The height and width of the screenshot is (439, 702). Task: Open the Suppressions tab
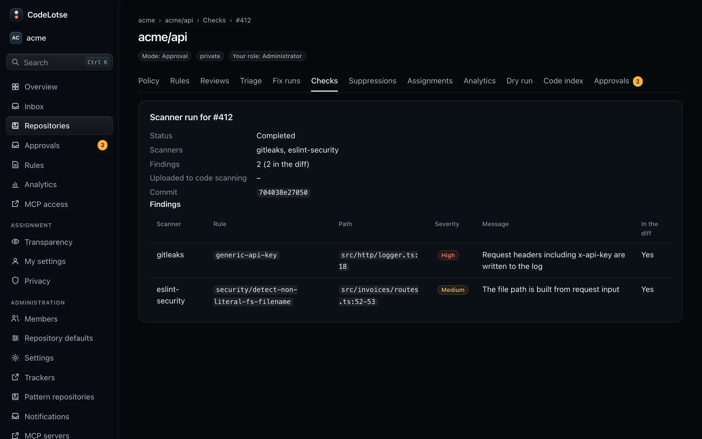(372, 81)
